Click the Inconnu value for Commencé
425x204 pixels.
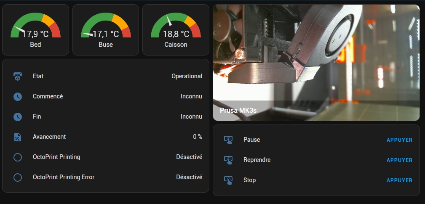(191, 96)
